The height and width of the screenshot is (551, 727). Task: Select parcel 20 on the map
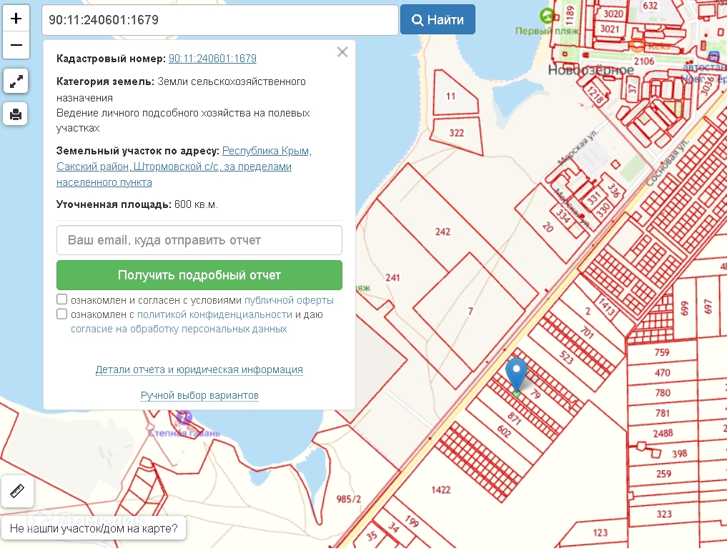click(x=548, y=227)
